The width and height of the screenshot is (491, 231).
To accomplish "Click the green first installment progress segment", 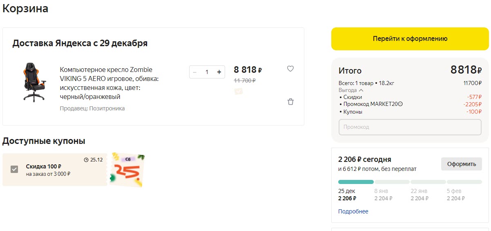I will pos(356,182).
